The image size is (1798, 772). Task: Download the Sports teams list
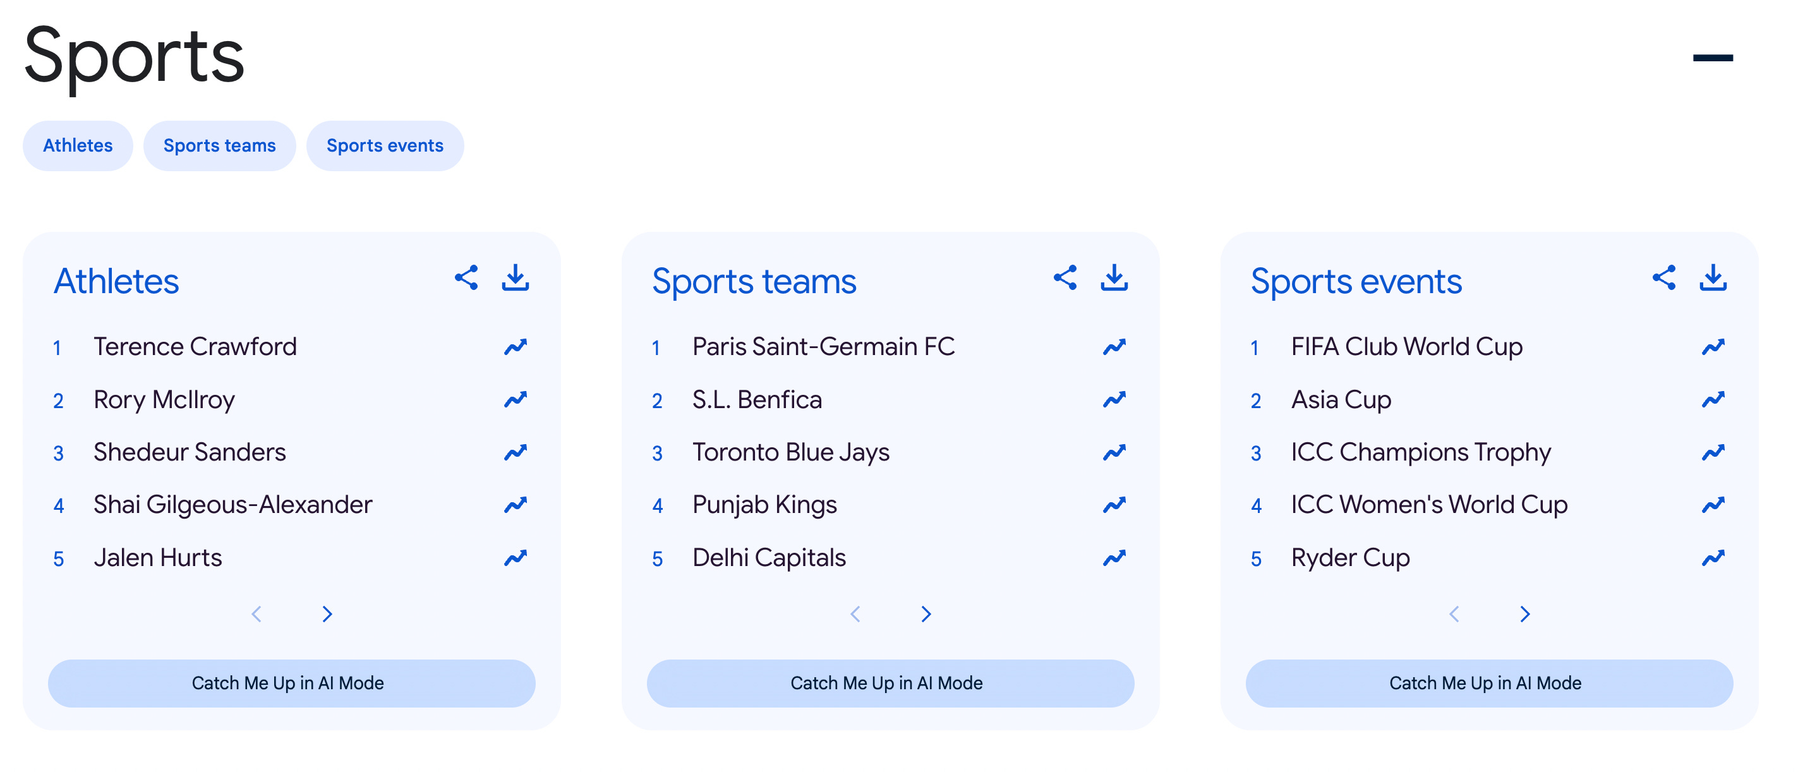coord(1114,278)
